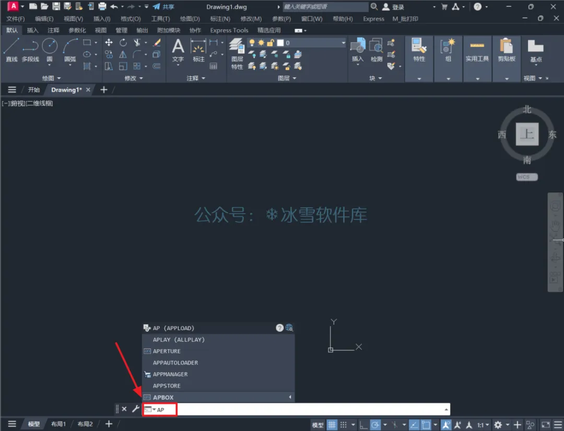Click the Rotate tool icon
This screenshot has height=431, width=564.
pos(123,42)
